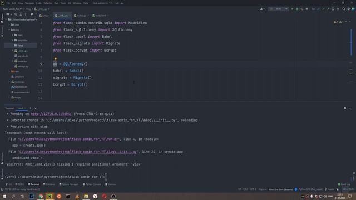Run with coverage from the toolbar
Viewport: 356px width, 200px height.
(x=302, y=9)
